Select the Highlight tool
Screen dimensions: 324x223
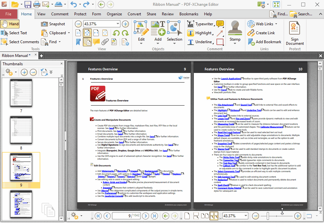click(x=200, y=33)
